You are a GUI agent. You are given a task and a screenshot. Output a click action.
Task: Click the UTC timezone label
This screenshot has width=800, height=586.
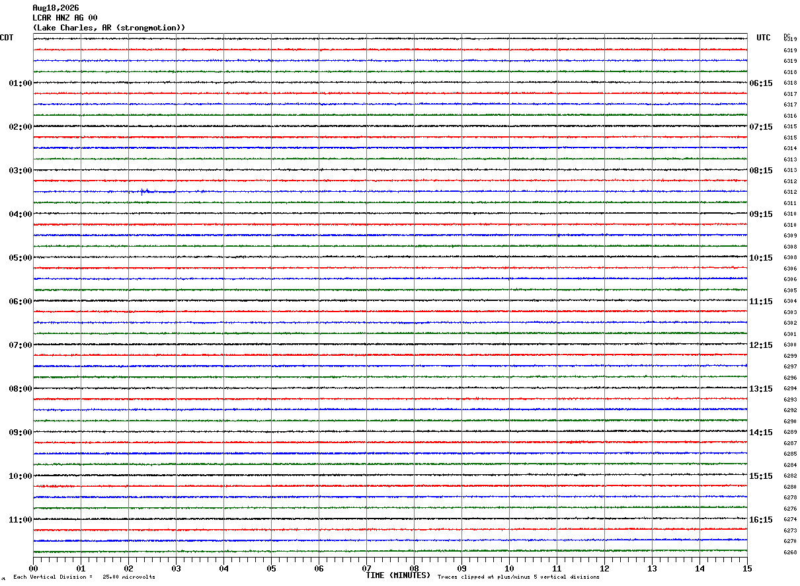click(x=764, y=38)
